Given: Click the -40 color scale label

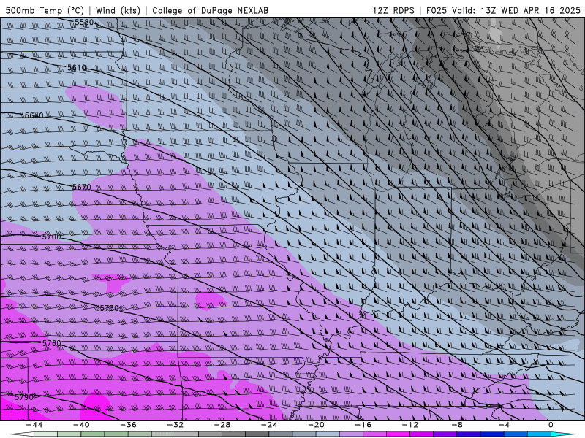Looking at the screenshot, I should click(x=81, y=425).
